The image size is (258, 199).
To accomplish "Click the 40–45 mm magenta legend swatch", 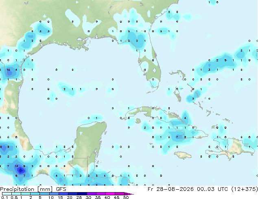I will coord(110,194).
